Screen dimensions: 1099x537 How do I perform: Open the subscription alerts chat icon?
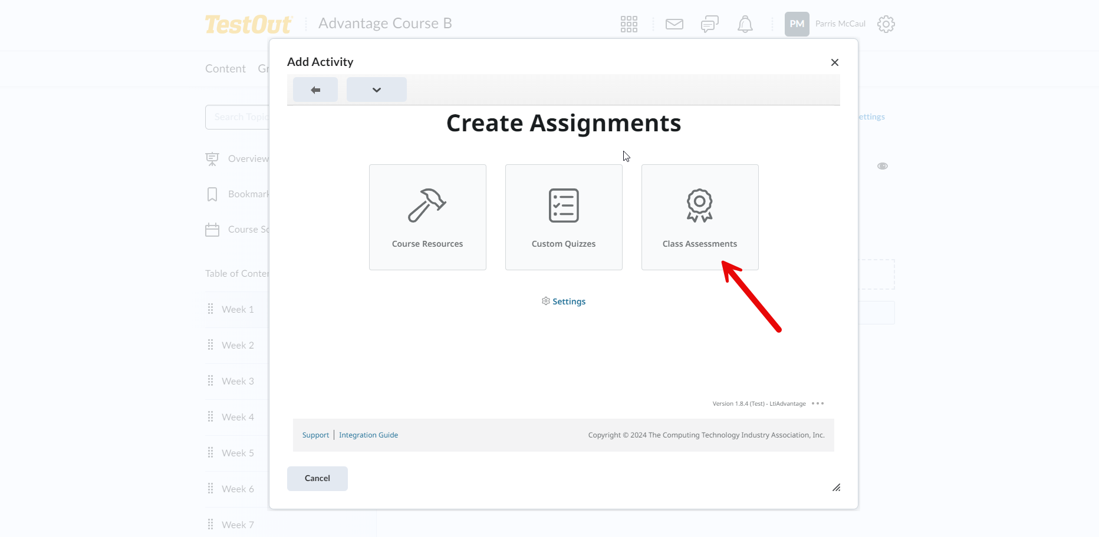(x=710, y=24)
